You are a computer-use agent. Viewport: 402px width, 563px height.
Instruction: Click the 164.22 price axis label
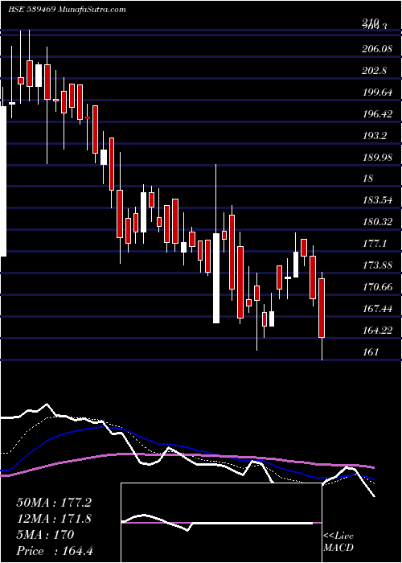(x=376, y=331)
